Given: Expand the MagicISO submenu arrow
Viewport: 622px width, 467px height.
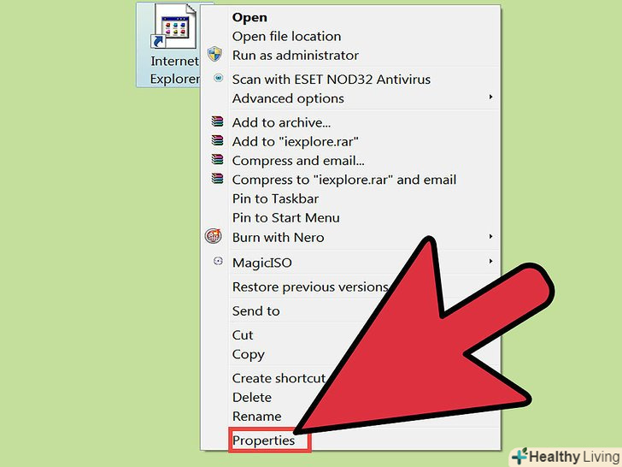Looking at the screenshot, I should tap(490, 262).
